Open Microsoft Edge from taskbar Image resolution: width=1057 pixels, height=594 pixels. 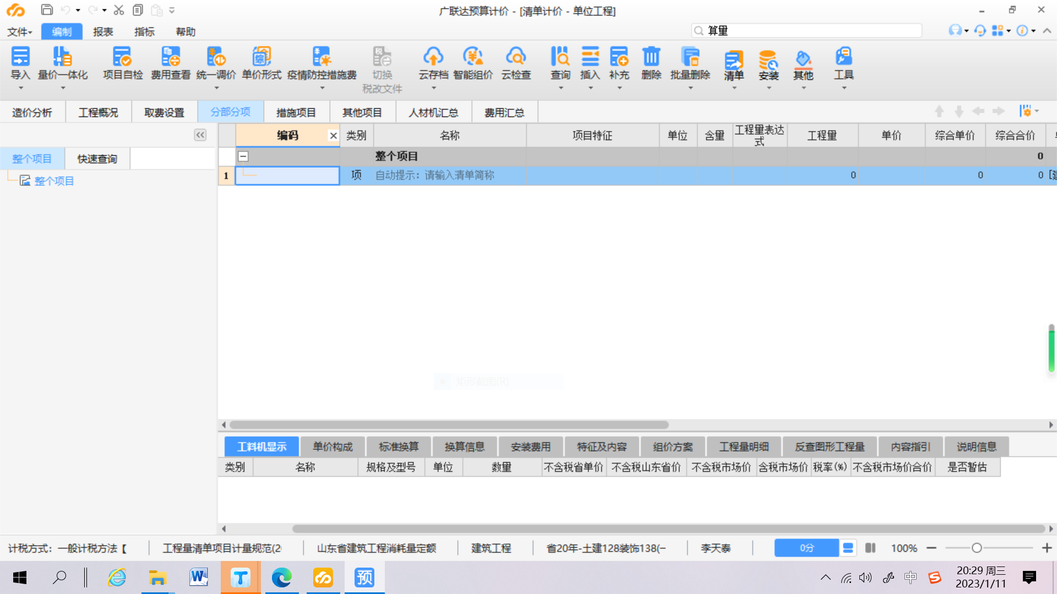point(281,577)
